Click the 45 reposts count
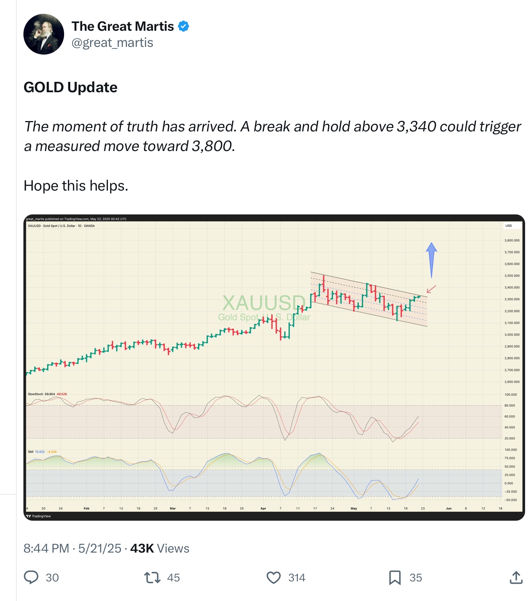 (173, 578)
